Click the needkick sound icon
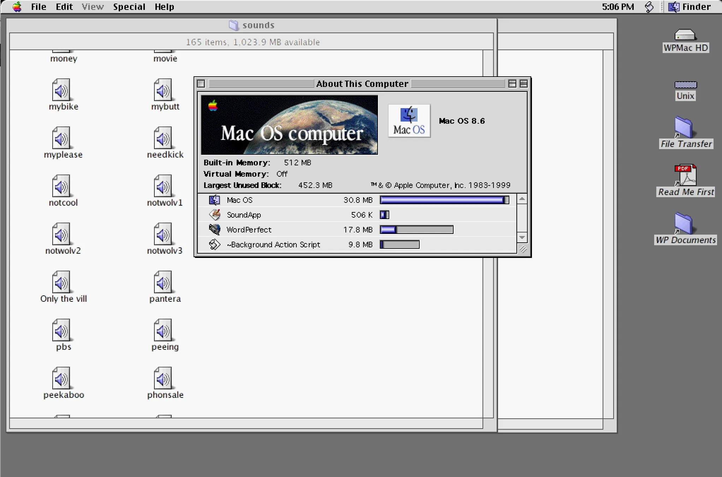The width and height of the screenshot is (722, 477). point(163,138)
